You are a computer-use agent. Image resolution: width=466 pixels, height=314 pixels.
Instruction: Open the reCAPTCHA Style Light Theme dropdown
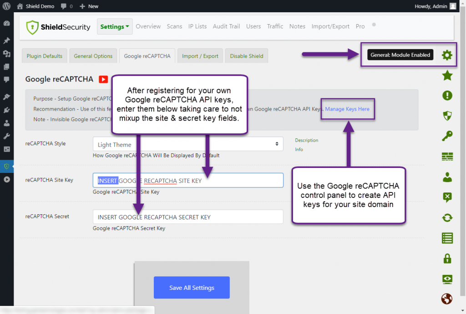(x=188, y=144)
